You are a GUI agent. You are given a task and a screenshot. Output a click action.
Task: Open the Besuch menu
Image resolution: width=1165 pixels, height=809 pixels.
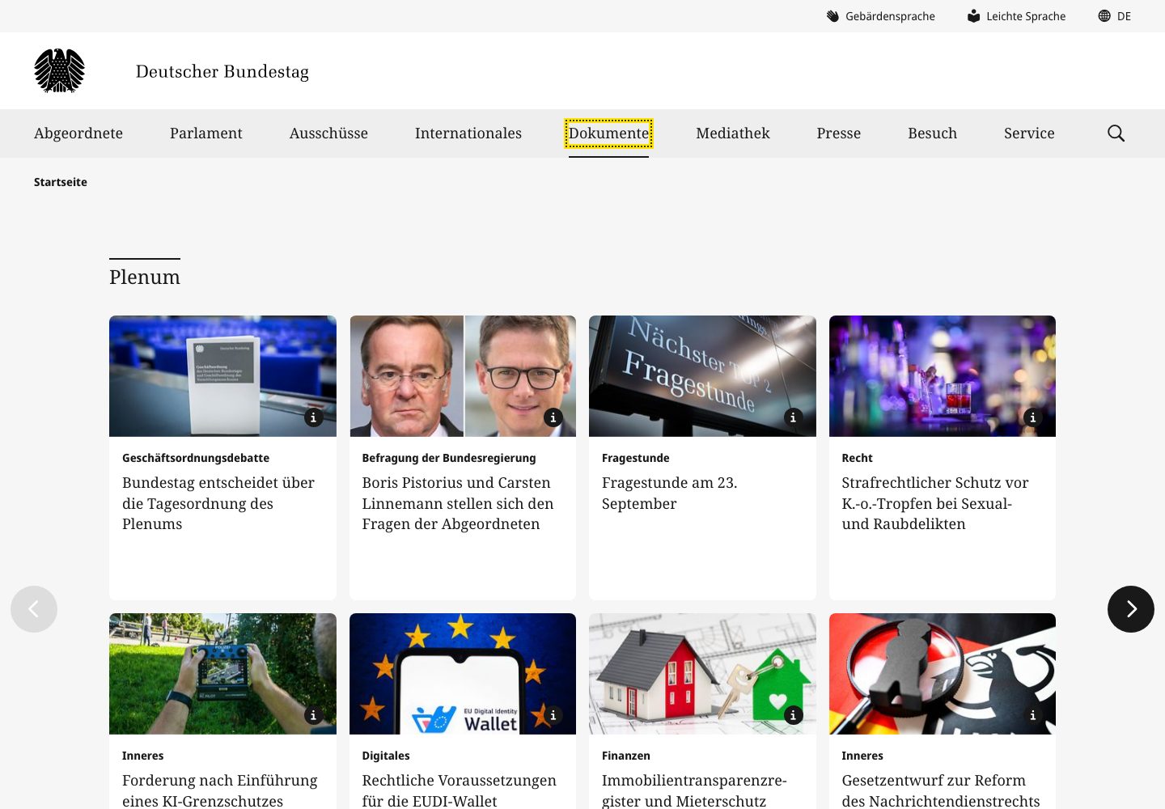[x=932, y=133]
